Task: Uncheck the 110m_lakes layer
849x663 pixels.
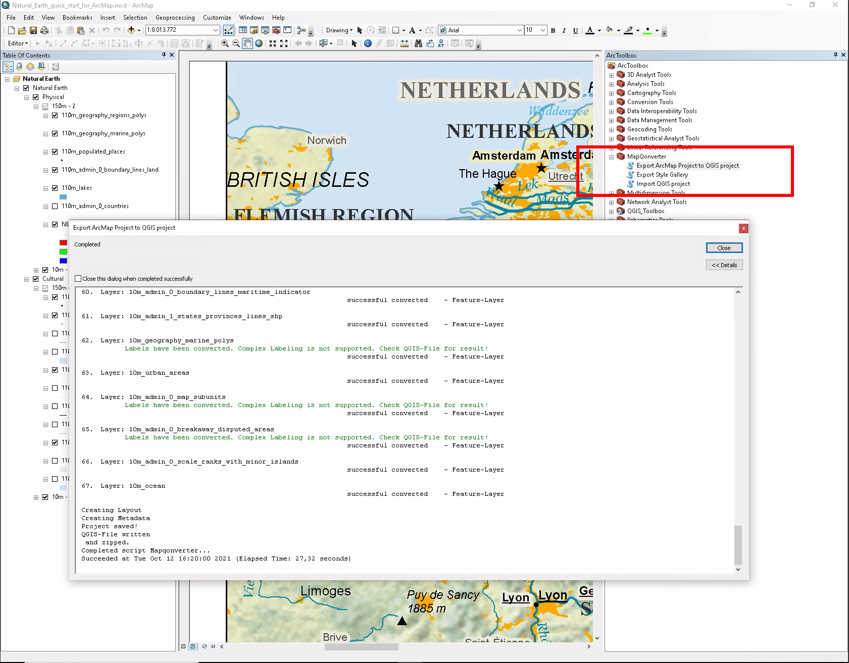Action: (x=55, y=188)
